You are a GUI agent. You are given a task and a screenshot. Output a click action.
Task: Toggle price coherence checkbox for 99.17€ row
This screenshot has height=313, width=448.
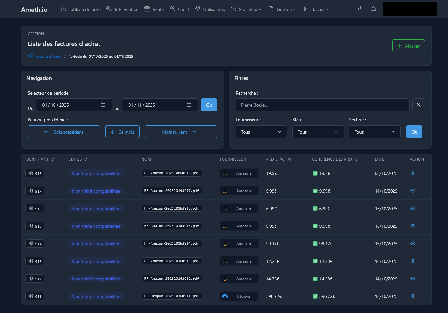(x=315, y=244)
